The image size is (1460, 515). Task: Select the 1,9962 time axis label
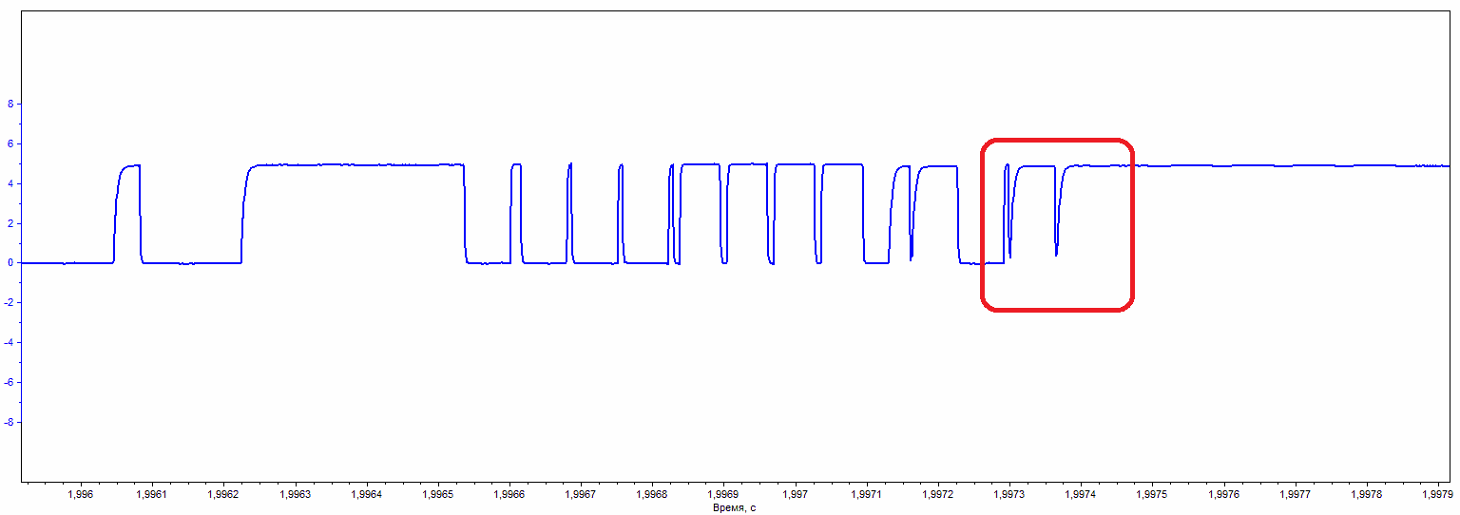pos(222,495)
